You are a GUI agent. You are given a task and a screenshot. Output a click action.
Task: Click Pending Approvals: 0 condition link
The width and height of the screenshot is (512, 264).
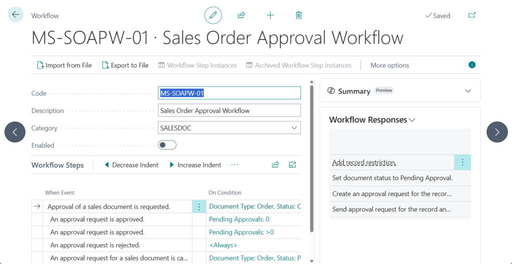click(x=239, y=219)
